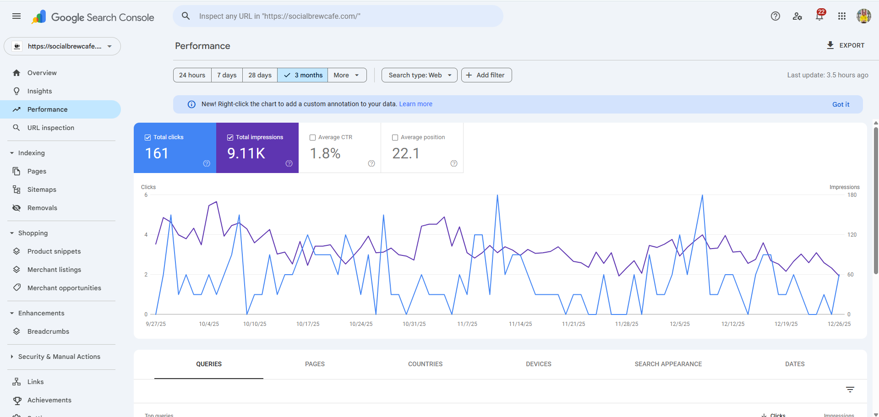Enable the Average CTR checkbox
The height and width of the screenshot is (417, 879).
click(x=313, y=137)
